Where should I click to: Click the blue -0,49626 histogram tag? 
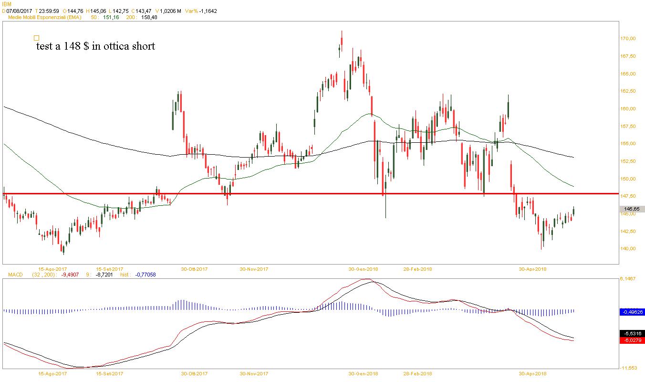(632, 312)
